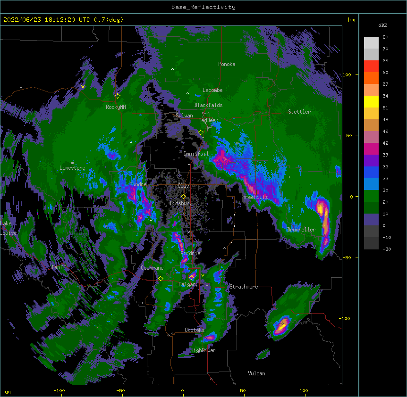Click the Innisfail label
The width and height of the screenshot is (407, 397).
pyautogui.click(x=196, y=154)
